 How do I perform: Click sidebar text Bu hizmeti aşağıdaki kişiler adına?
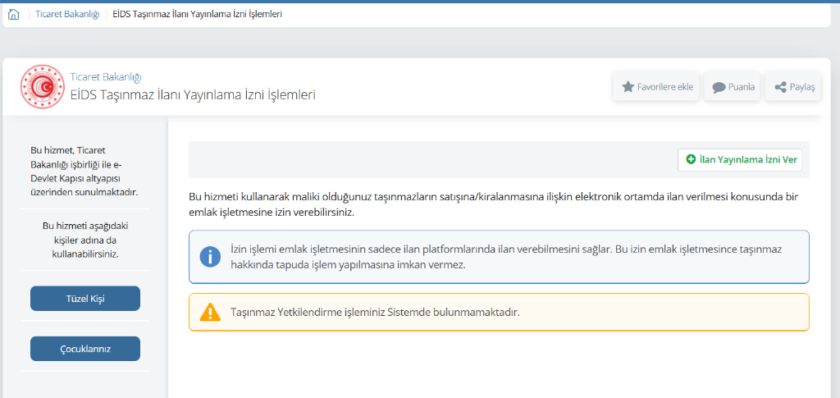click(x=85, y=240)
